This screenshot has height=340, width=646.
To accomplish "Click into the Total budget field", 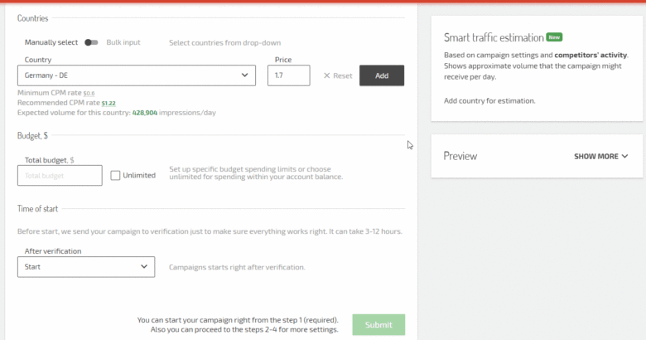I will click(60, 176).
